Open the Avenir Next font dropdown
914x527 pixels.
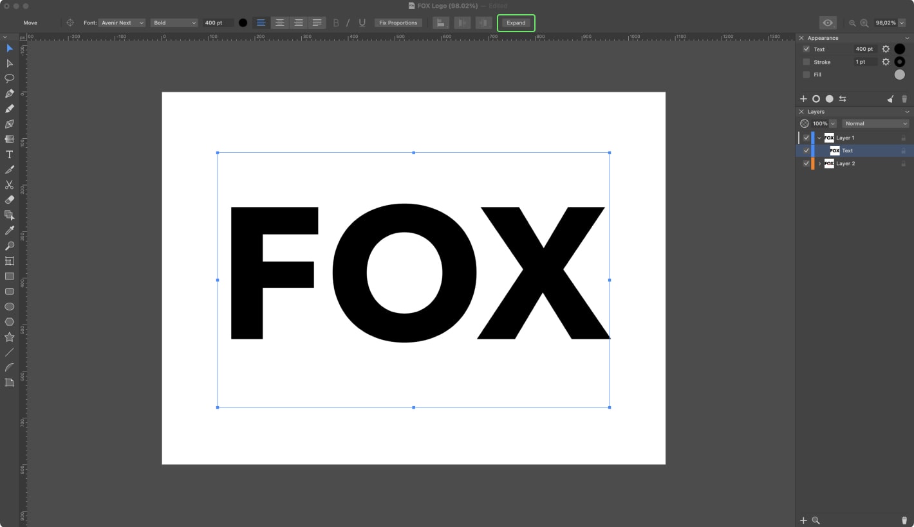[122, 22]
